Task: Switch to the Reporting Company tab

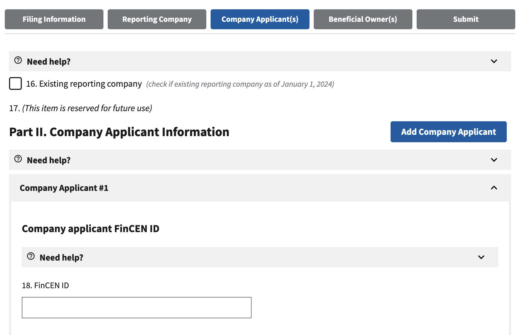Action: pos(157,19)
